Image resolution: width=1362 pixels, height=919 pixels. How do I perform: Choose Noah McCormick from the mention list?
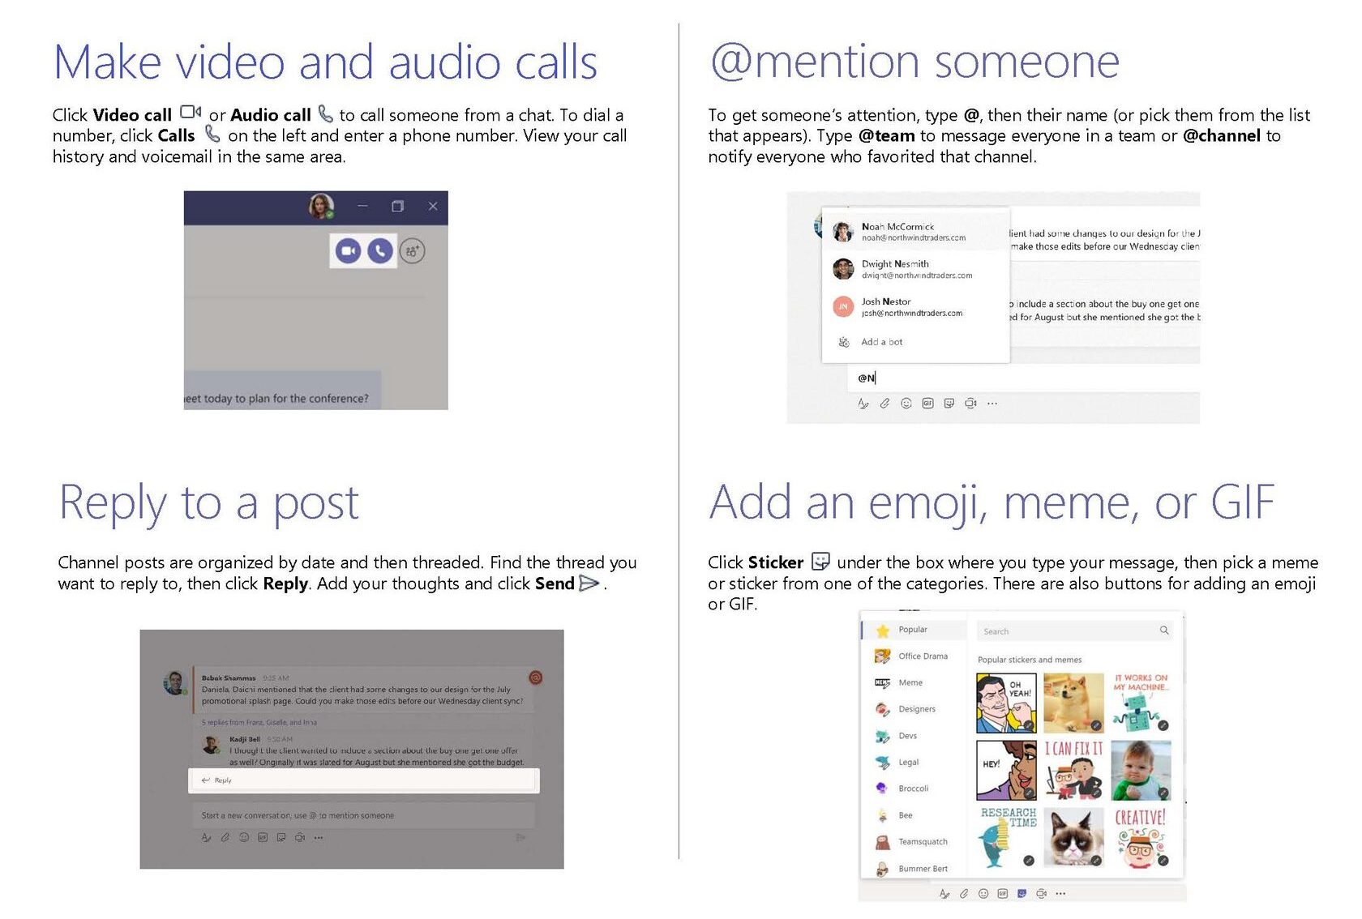click(x=897, y=232)
